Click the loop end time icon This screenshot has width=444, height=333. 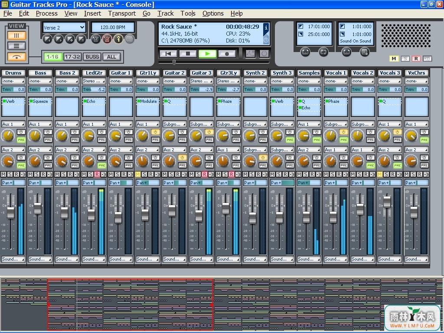[301, 34]
